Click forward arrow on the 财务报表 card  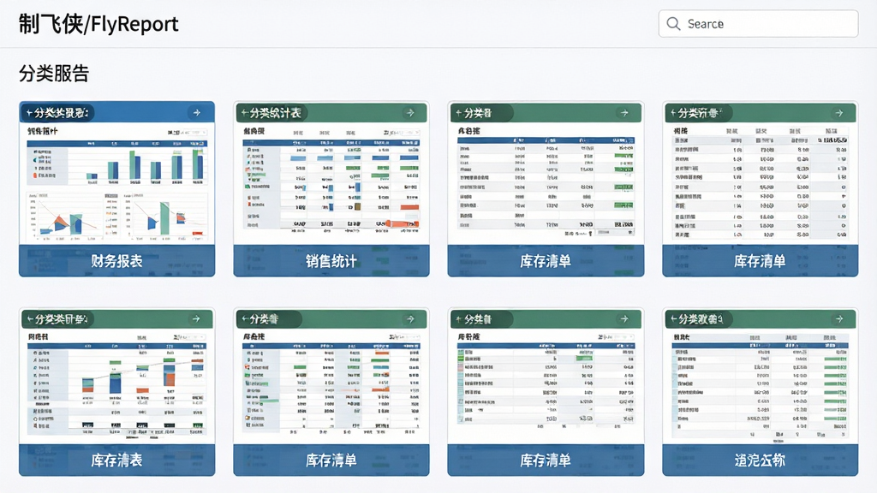(197, 113)
